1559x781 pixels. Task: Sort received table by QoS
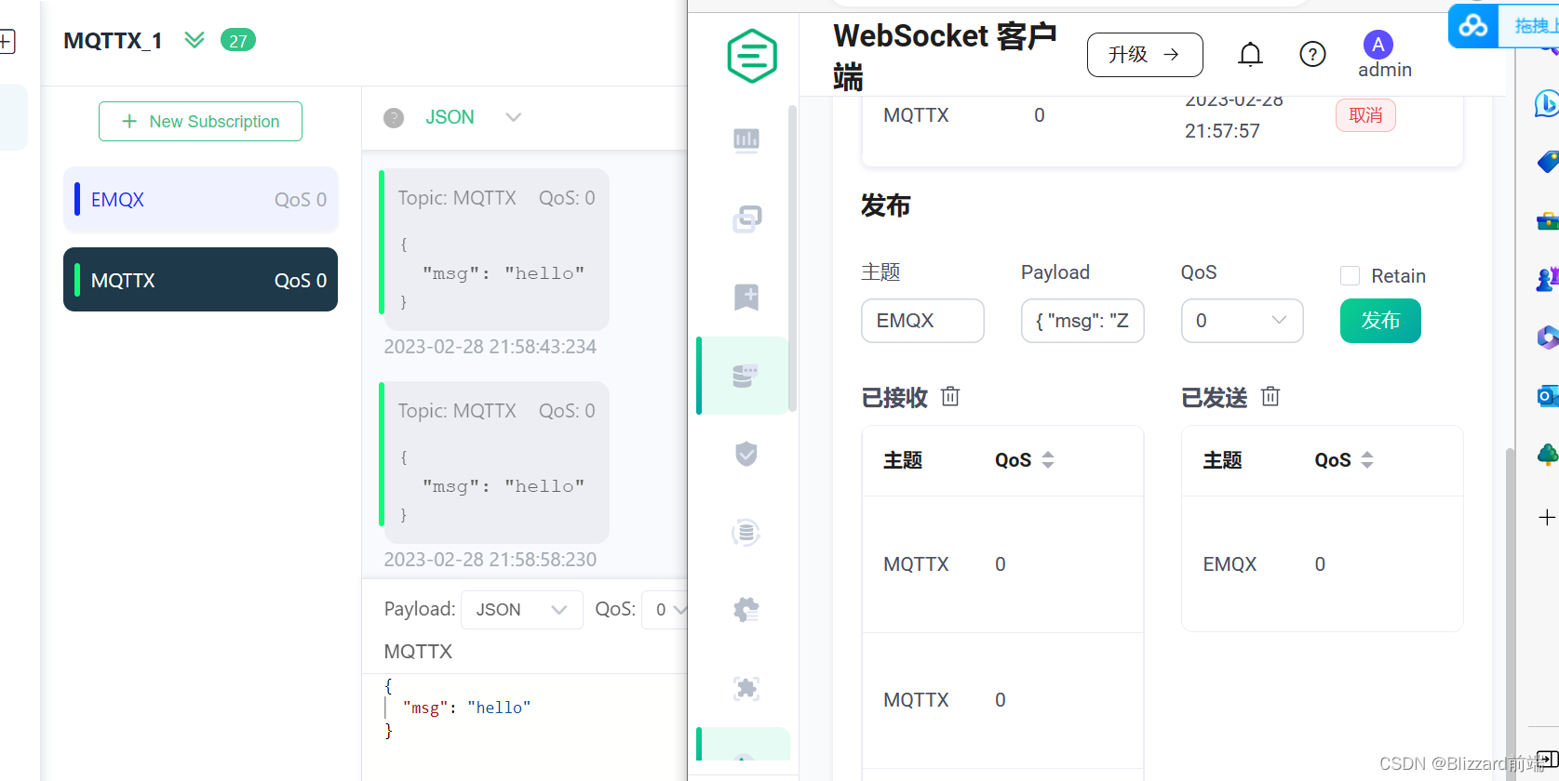[1048, 460]
